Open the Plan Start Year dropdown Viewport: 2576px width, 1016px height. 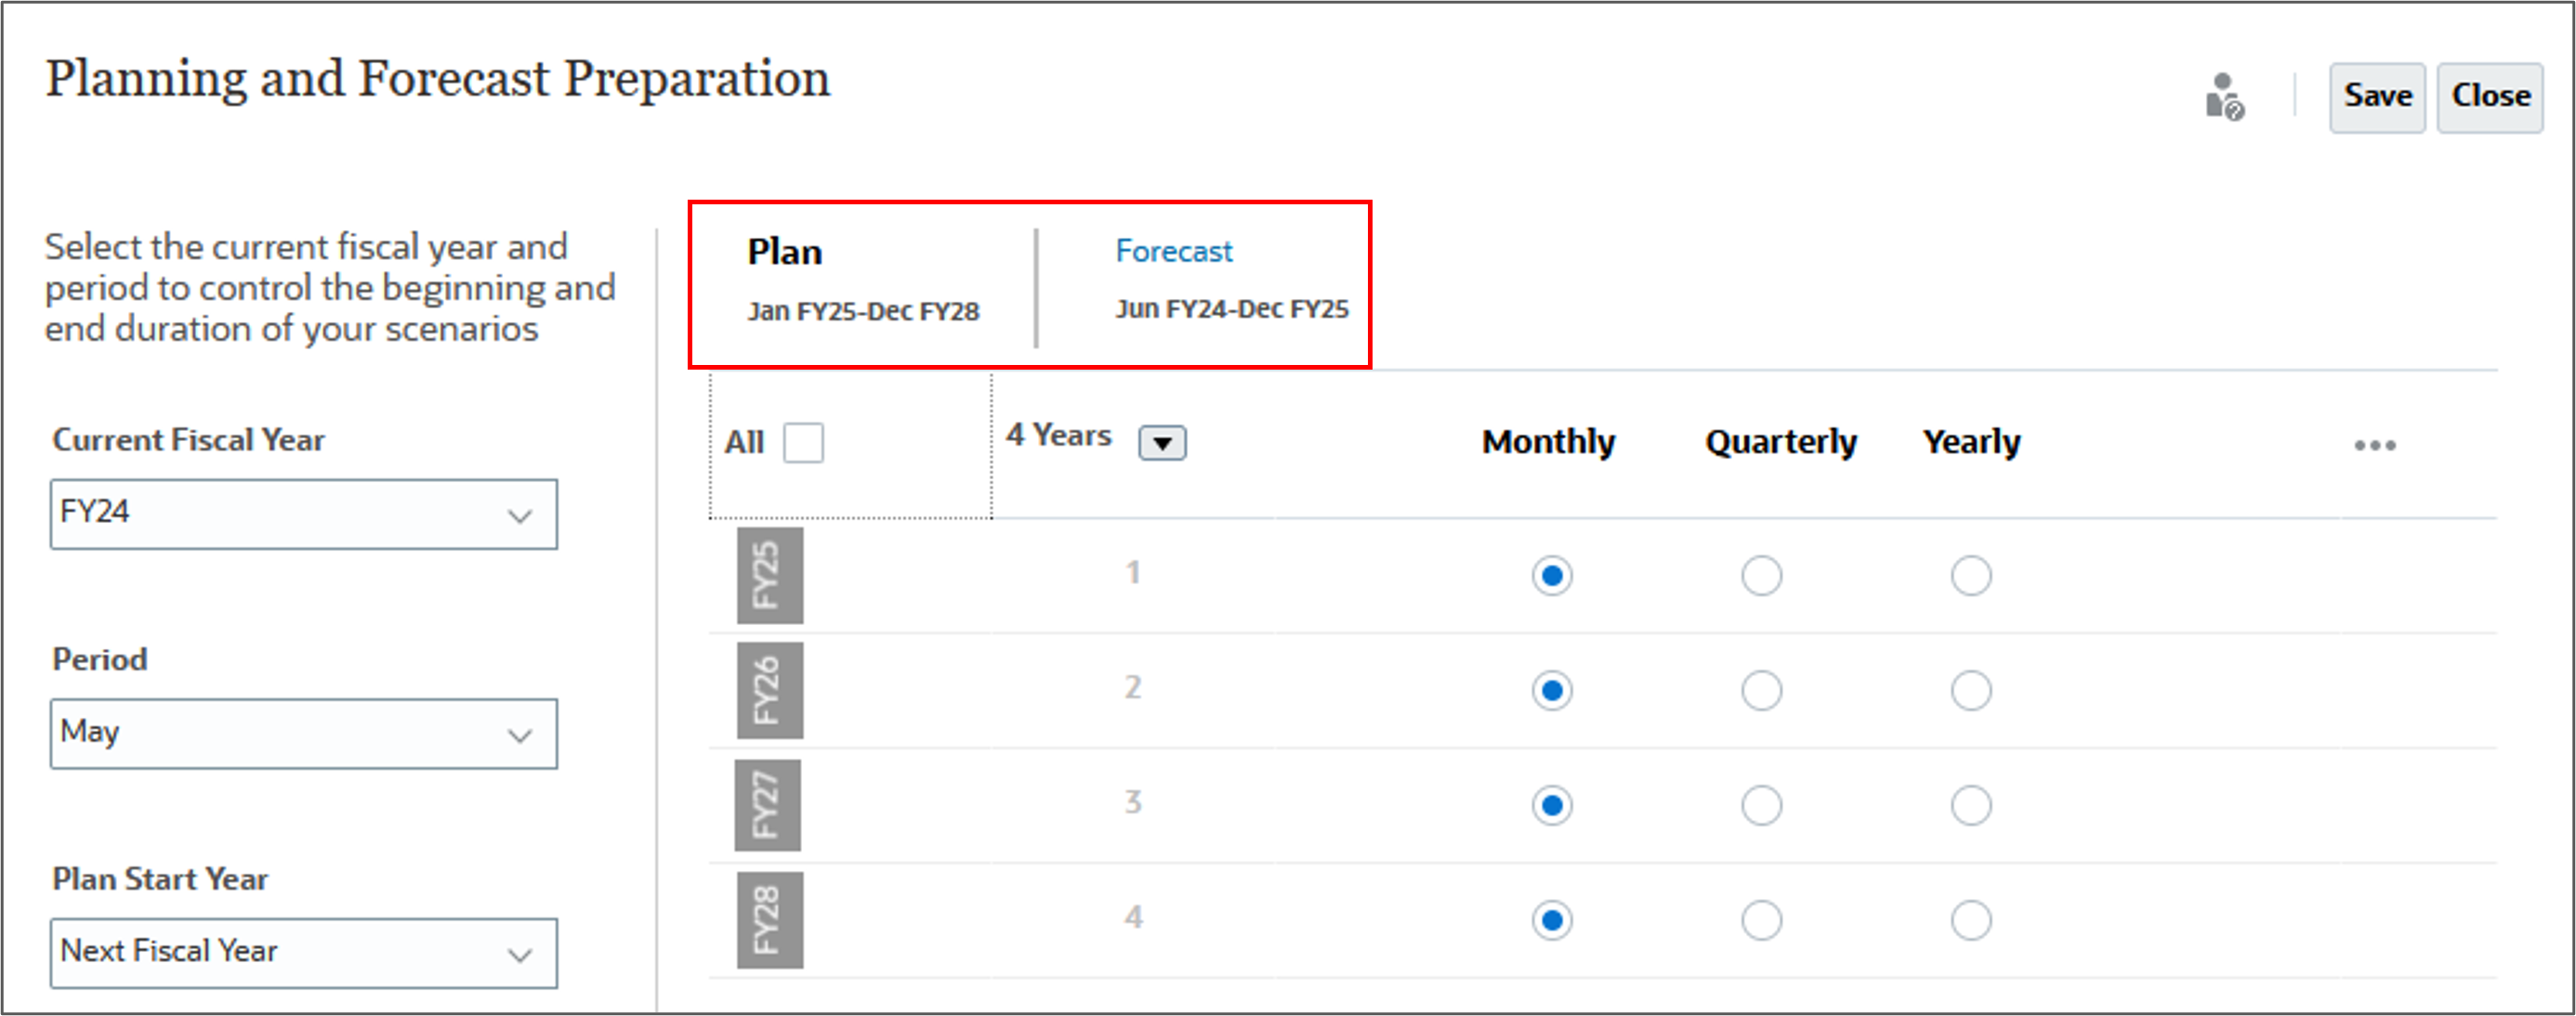click(304, 953)
